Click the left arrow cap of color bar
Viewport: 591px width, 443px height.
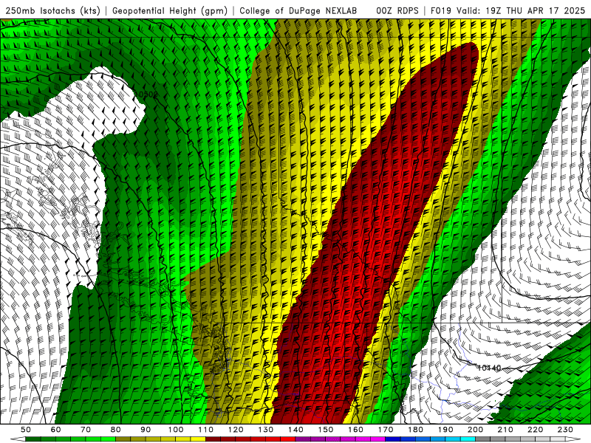[x=18, y=439]
